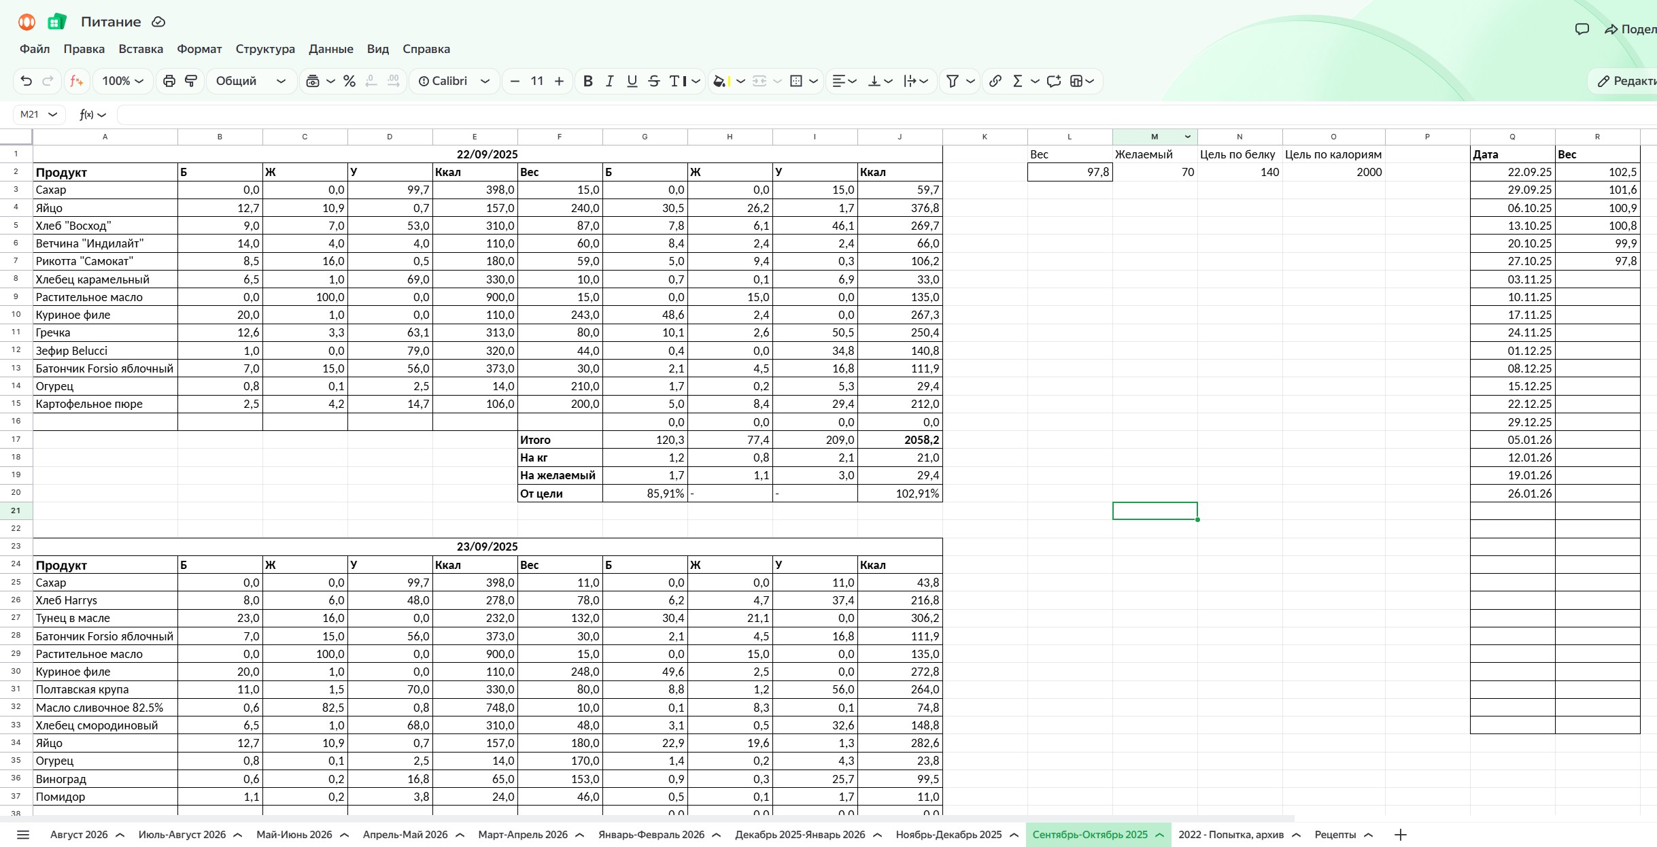This screenshot has height=847, width=1657.
Task: Open the Данные menu
Action: tap(331, 49)
